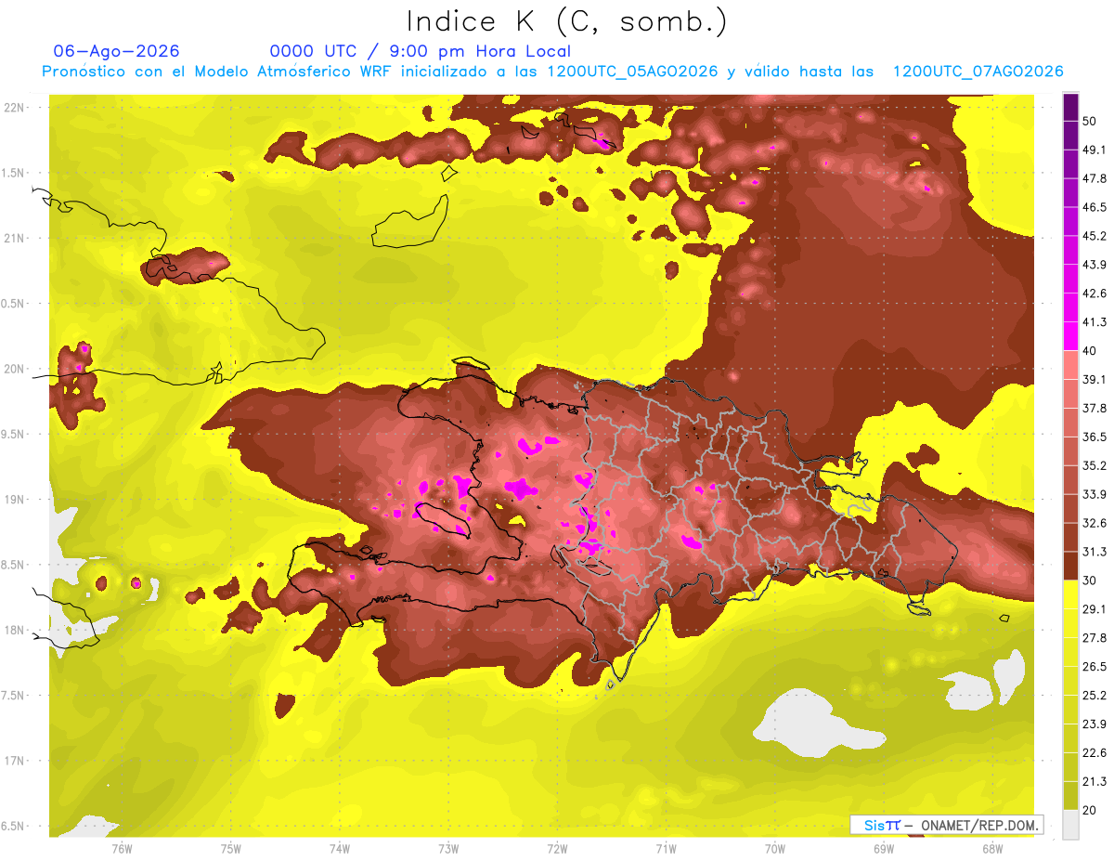Click the "Modelo Atmosferico WRF" text
Image resolution: width=1114 pixels, height=861 pixels.
[302, 72]
